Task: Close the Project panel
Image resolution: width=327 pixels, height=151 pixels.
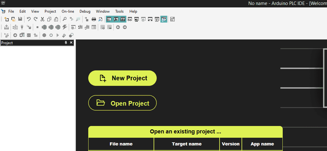Action: [x=71, y=43]
